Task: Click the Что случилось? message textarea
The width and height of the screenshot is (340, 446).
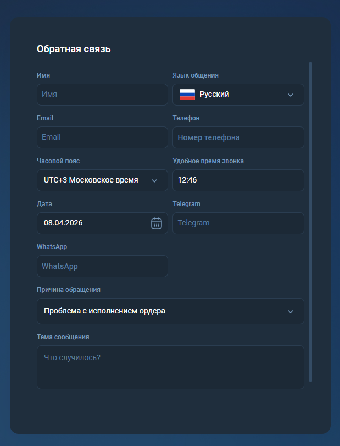Action: [x=170, y=367]
